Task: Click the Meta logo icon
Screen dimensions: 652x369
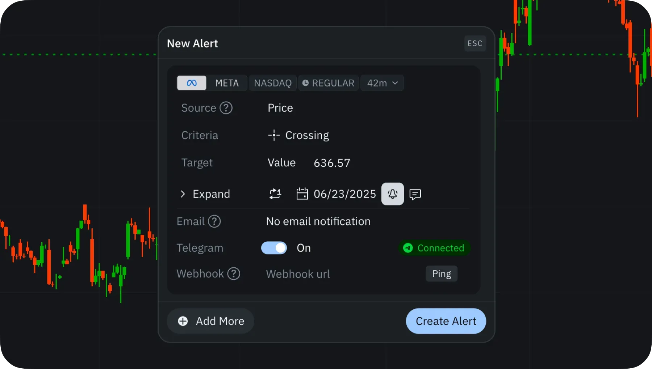Action: 192,83
